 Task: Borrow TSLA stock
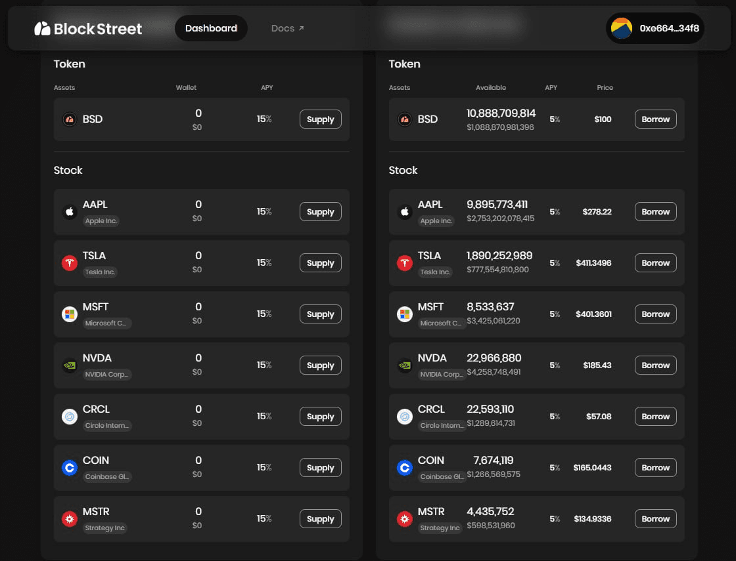(x=656, y=263)
